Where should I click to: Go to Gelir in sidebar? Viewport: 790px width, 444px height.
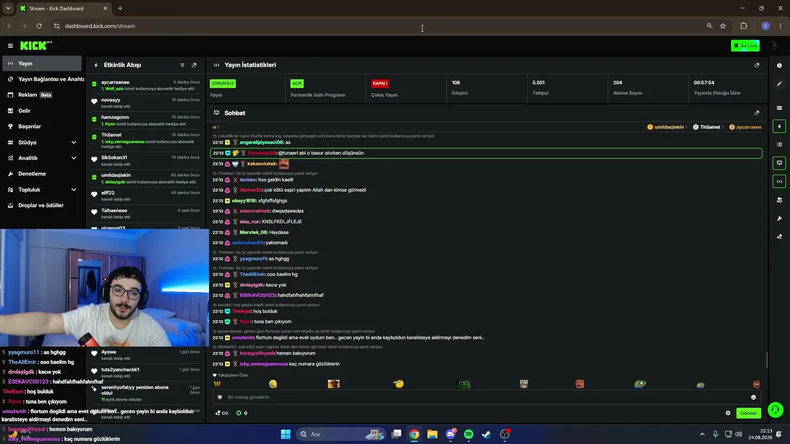pos(43,111)
